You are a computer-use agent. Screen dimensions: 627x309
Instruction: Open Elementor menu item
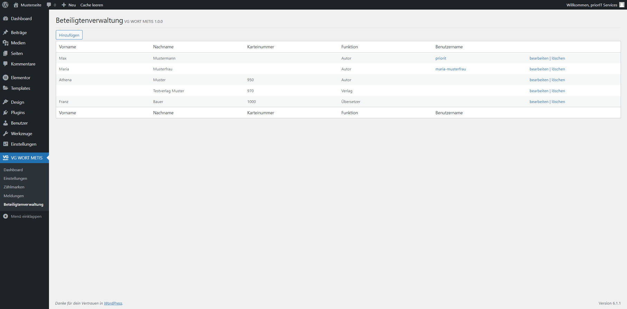[x=20, y=78]
